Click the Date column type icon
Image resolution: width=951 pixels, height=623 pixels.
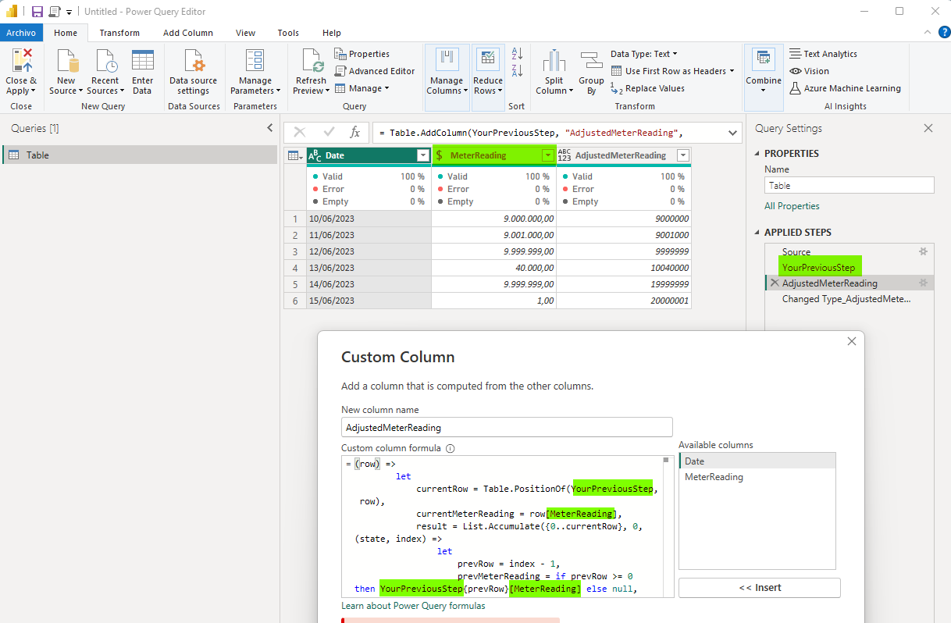[315, 155]
